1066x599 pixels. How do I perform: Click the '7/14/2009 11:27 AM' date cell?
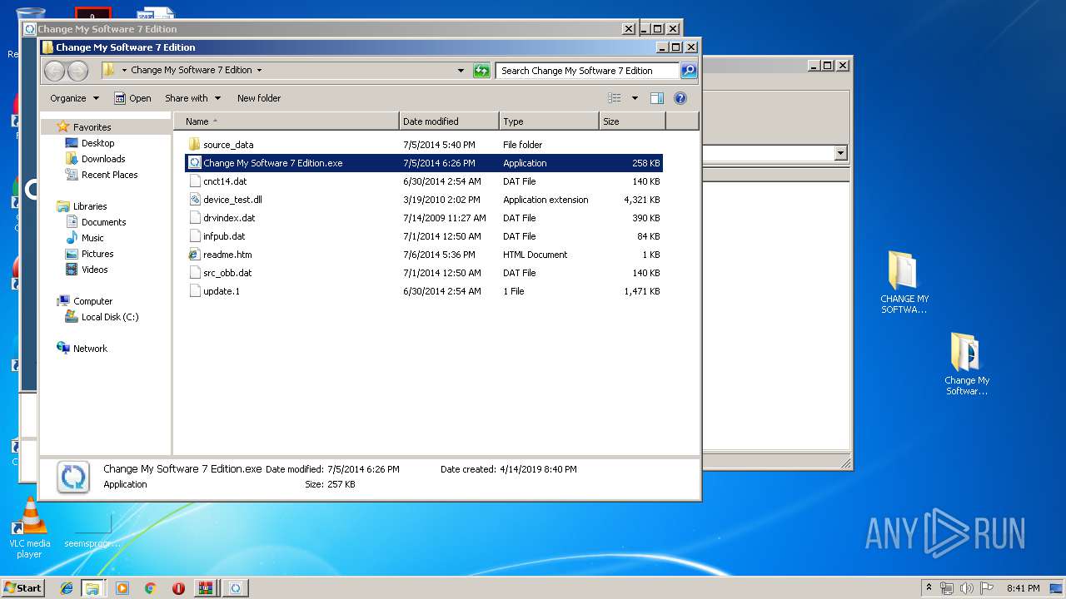444,218
